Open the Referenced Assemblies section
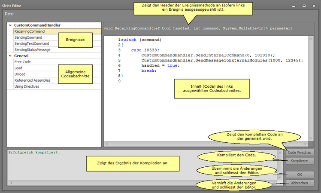321x193 pixels. (58, 80)
